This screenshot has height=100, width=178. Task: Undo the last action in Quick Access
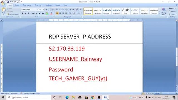11,2
